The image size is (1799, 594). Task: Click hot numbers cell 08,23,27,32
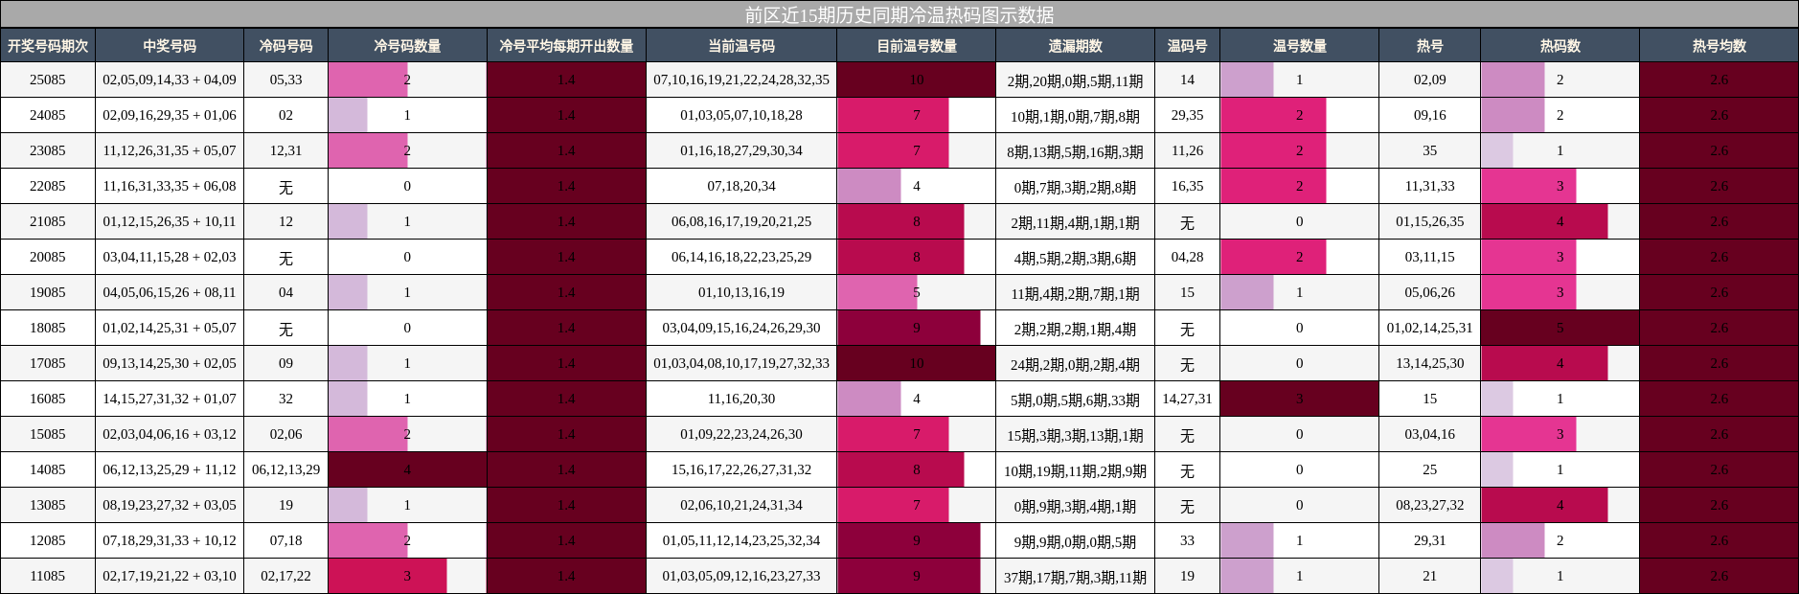click(1429, 505)
